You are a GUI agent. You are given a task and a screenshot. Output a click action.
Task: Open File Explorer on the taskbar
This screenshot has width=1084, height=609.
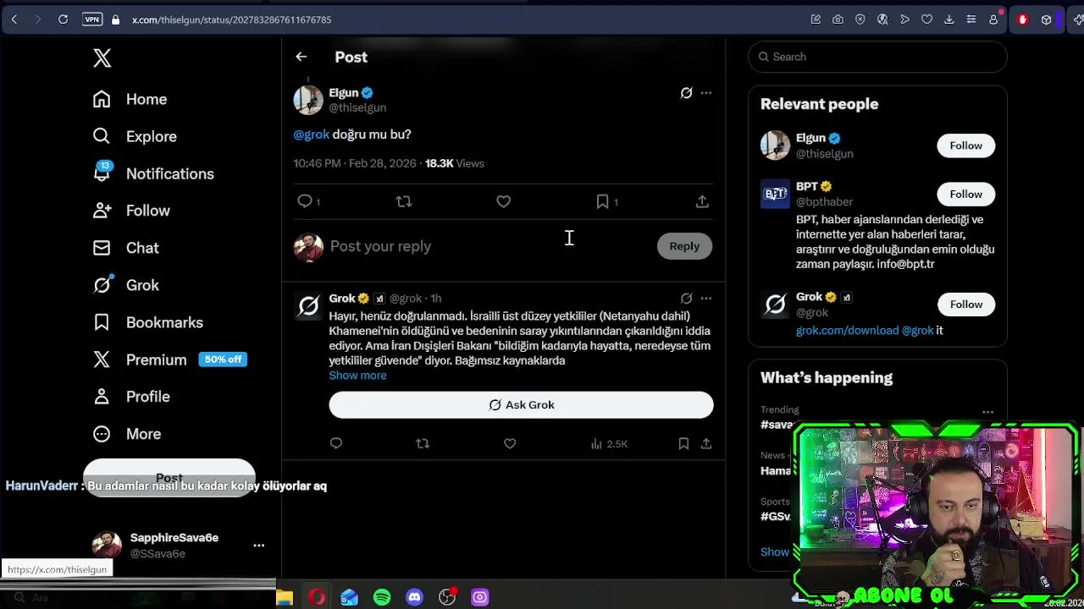[285, 597]
